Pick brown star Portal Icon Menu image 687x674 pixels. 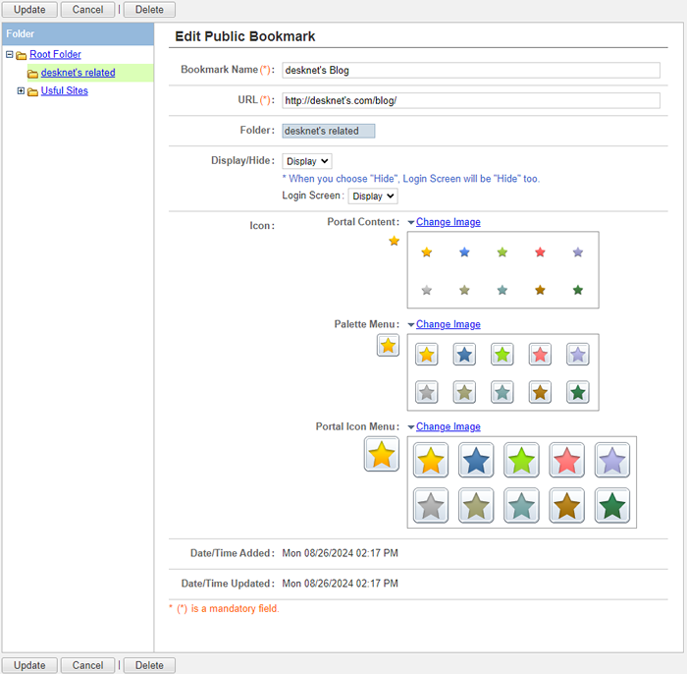click(x=567, y=505)
